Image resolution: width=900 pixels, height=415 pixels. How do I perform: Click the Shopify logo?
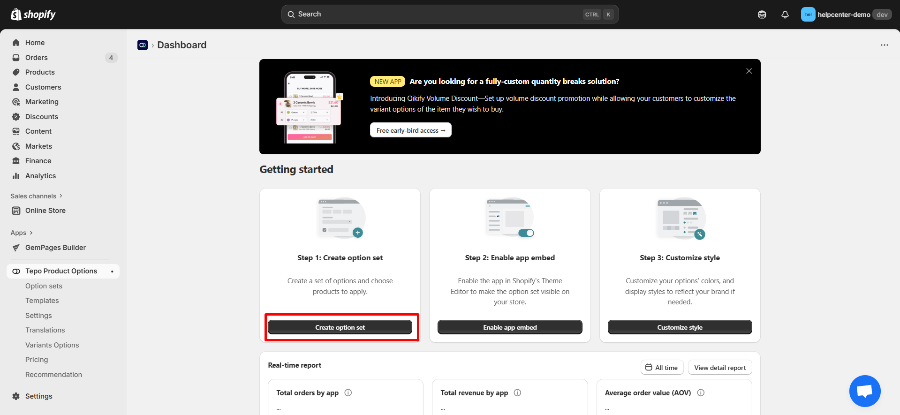pos(33,15)
